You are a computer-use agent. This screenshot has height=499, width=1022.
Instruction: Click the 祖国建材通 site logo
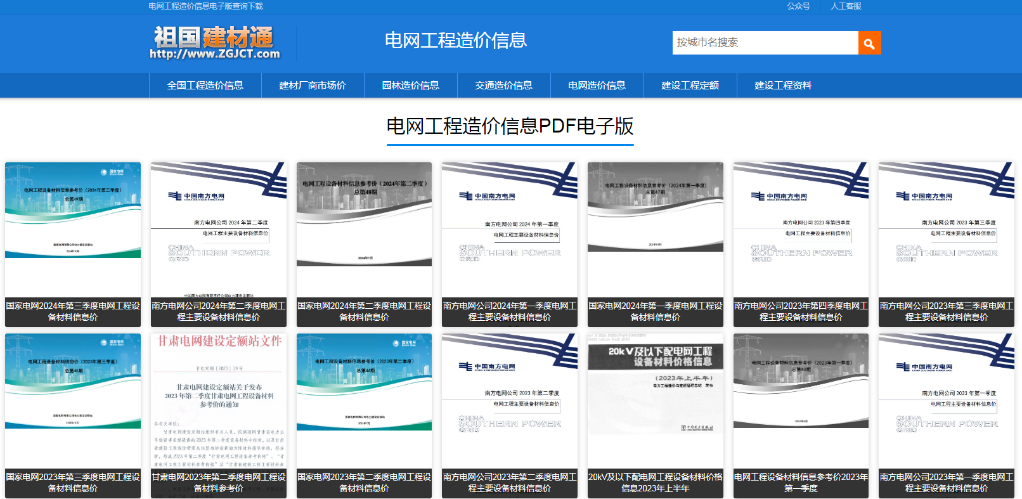[x=214, y=43]
